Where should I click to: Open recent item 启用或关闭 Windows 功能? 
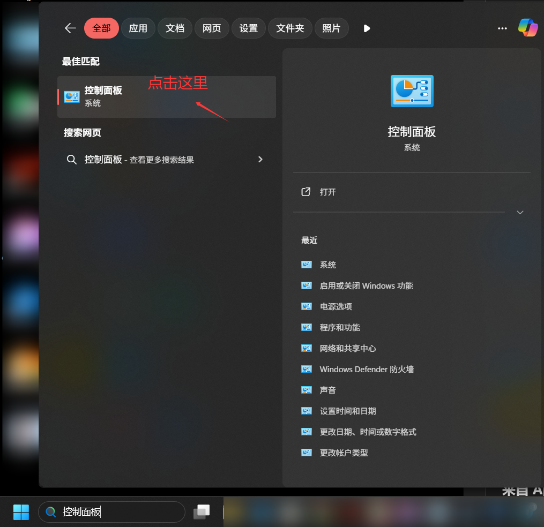click(x=366, y=286)
